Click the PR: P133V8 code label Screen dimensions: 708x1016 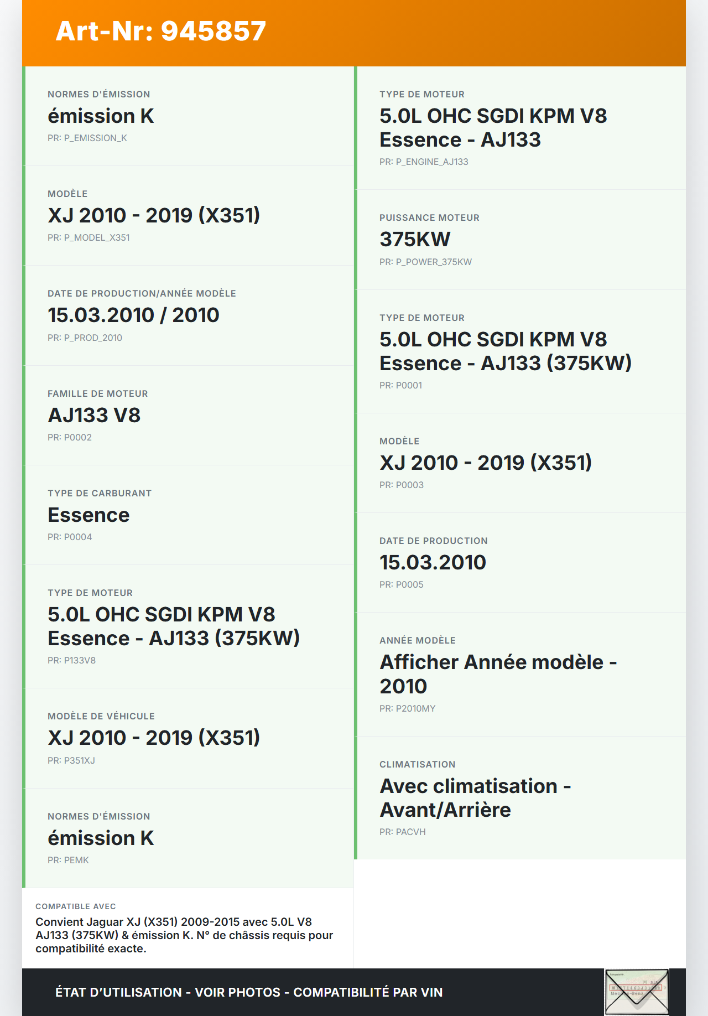point(71,660)
